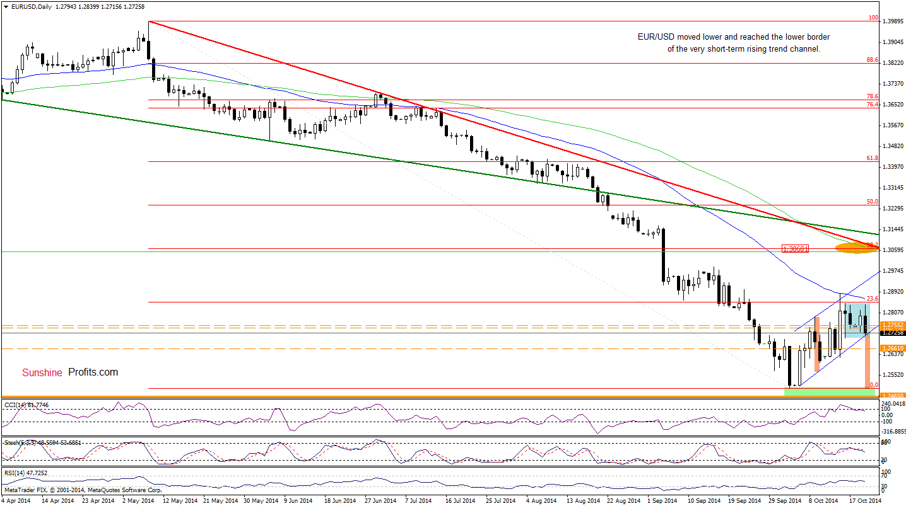Click the 1.36520 price axis label
This screenshot has width=906, height=506.
[x=893, y=105]
